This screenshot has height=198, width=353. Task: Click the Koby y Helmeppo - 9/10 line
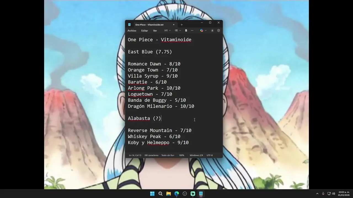click(x=158, y=142)
